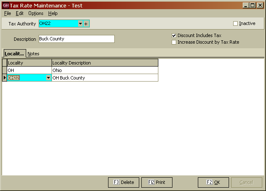Enable the Inactive checkbox
This screenshot has width=266, height=191.
[x=236, y=24]
